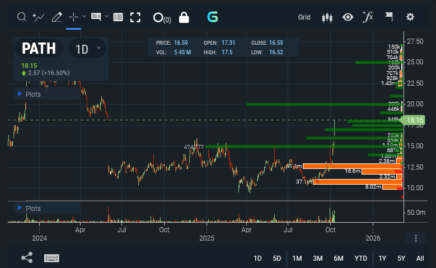
Task: Click the 27.50 price axis label
Action: 415,41
